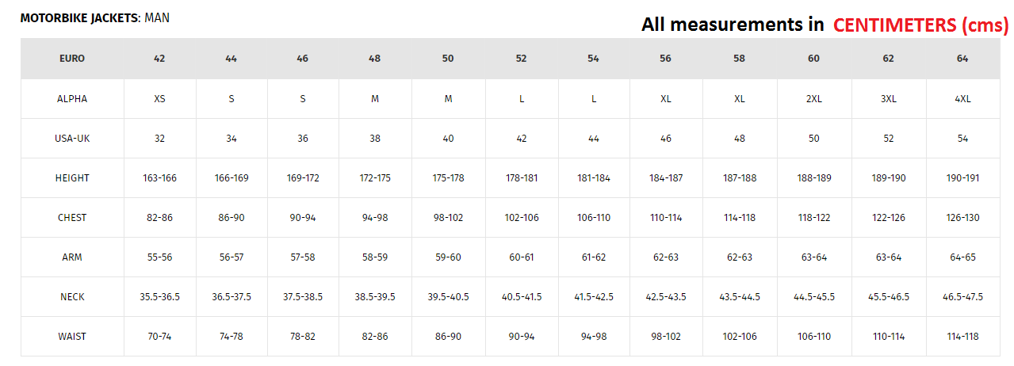Screen dimensions: 1014x366
Task: Select the 2XL alpha size cell
Action: coord(814,99)
